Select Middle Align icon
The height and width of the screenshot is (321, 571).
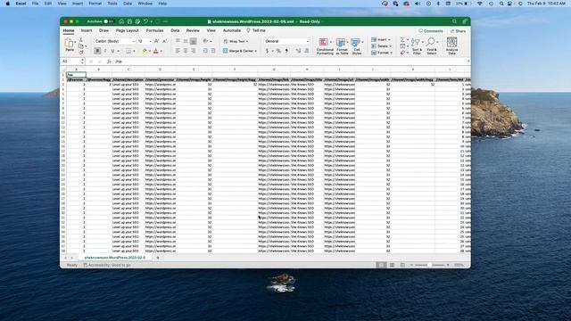click(x=186, y=41)
